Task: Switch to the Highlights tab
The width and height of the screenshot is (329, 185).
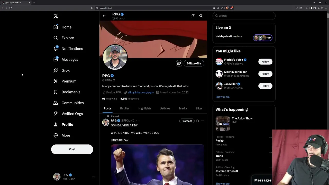Action: click(x=145, y=108)
